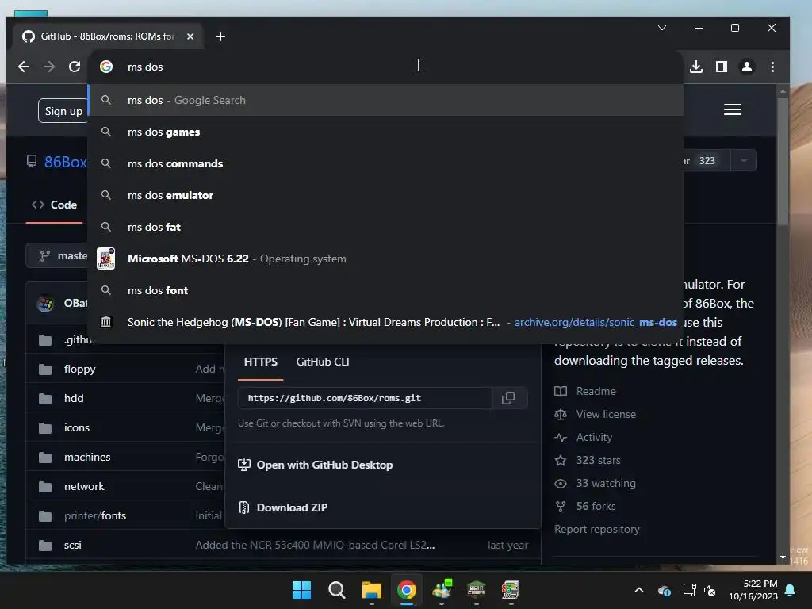The image size is (812, 609).
Task: Click the page vertical scrollbar thumb
Action: tap(783, 160)
